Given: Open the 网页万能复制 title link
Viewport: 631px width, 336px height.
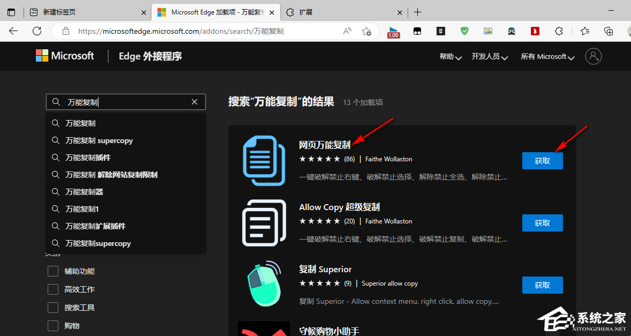Looking at the screenshot, I should pyautogui.click(x=325, y=145).
